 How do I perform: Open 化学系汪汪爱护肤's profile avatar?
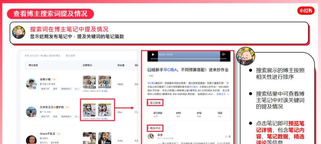click(x=31, y=112)
